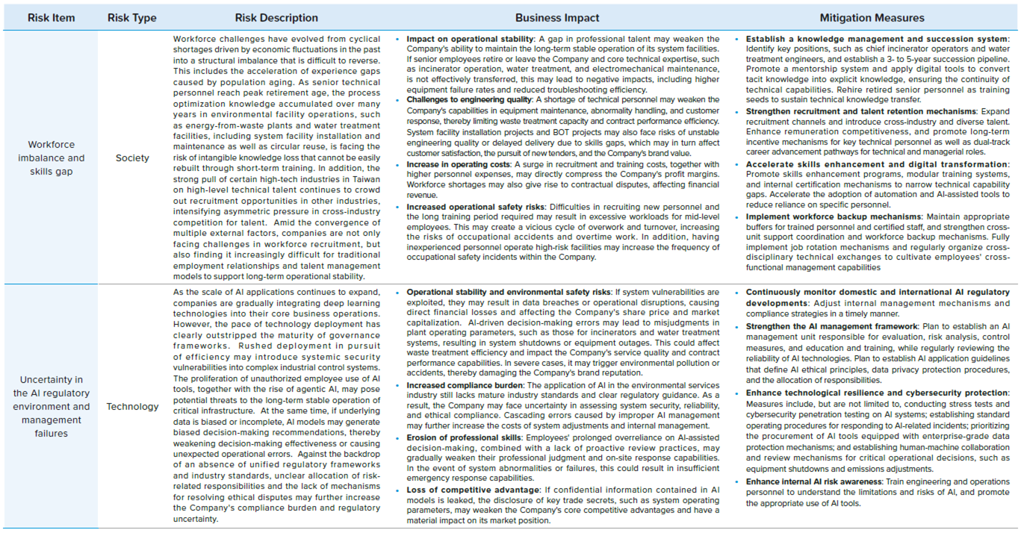Click 'Implement workforce backup mechanisms' heading

click(x=834, y=217)
